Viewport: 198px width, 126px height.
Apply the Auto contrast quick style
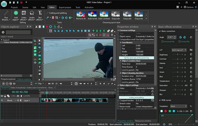point(104,15)
